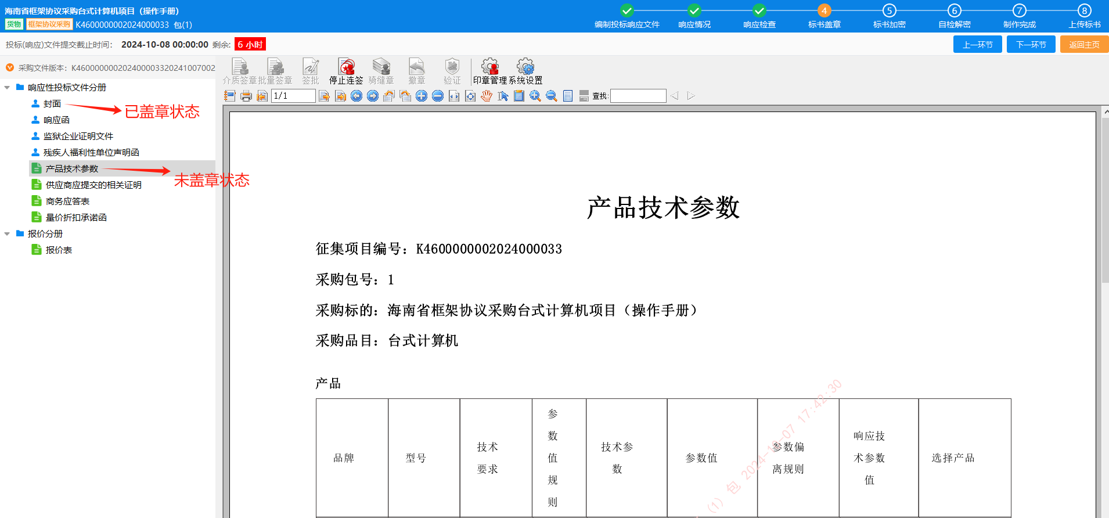Screen dimensions: 1109x518
Task: Click the red 6 小时 remaining badge
Action: pos(250,45)
